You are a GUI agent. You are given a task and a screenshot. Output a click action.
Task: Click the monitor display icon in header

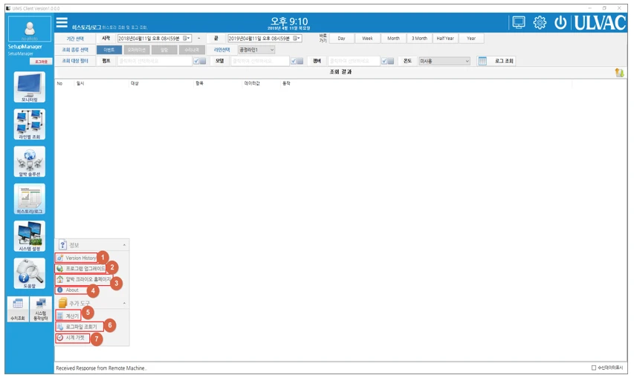518,22
